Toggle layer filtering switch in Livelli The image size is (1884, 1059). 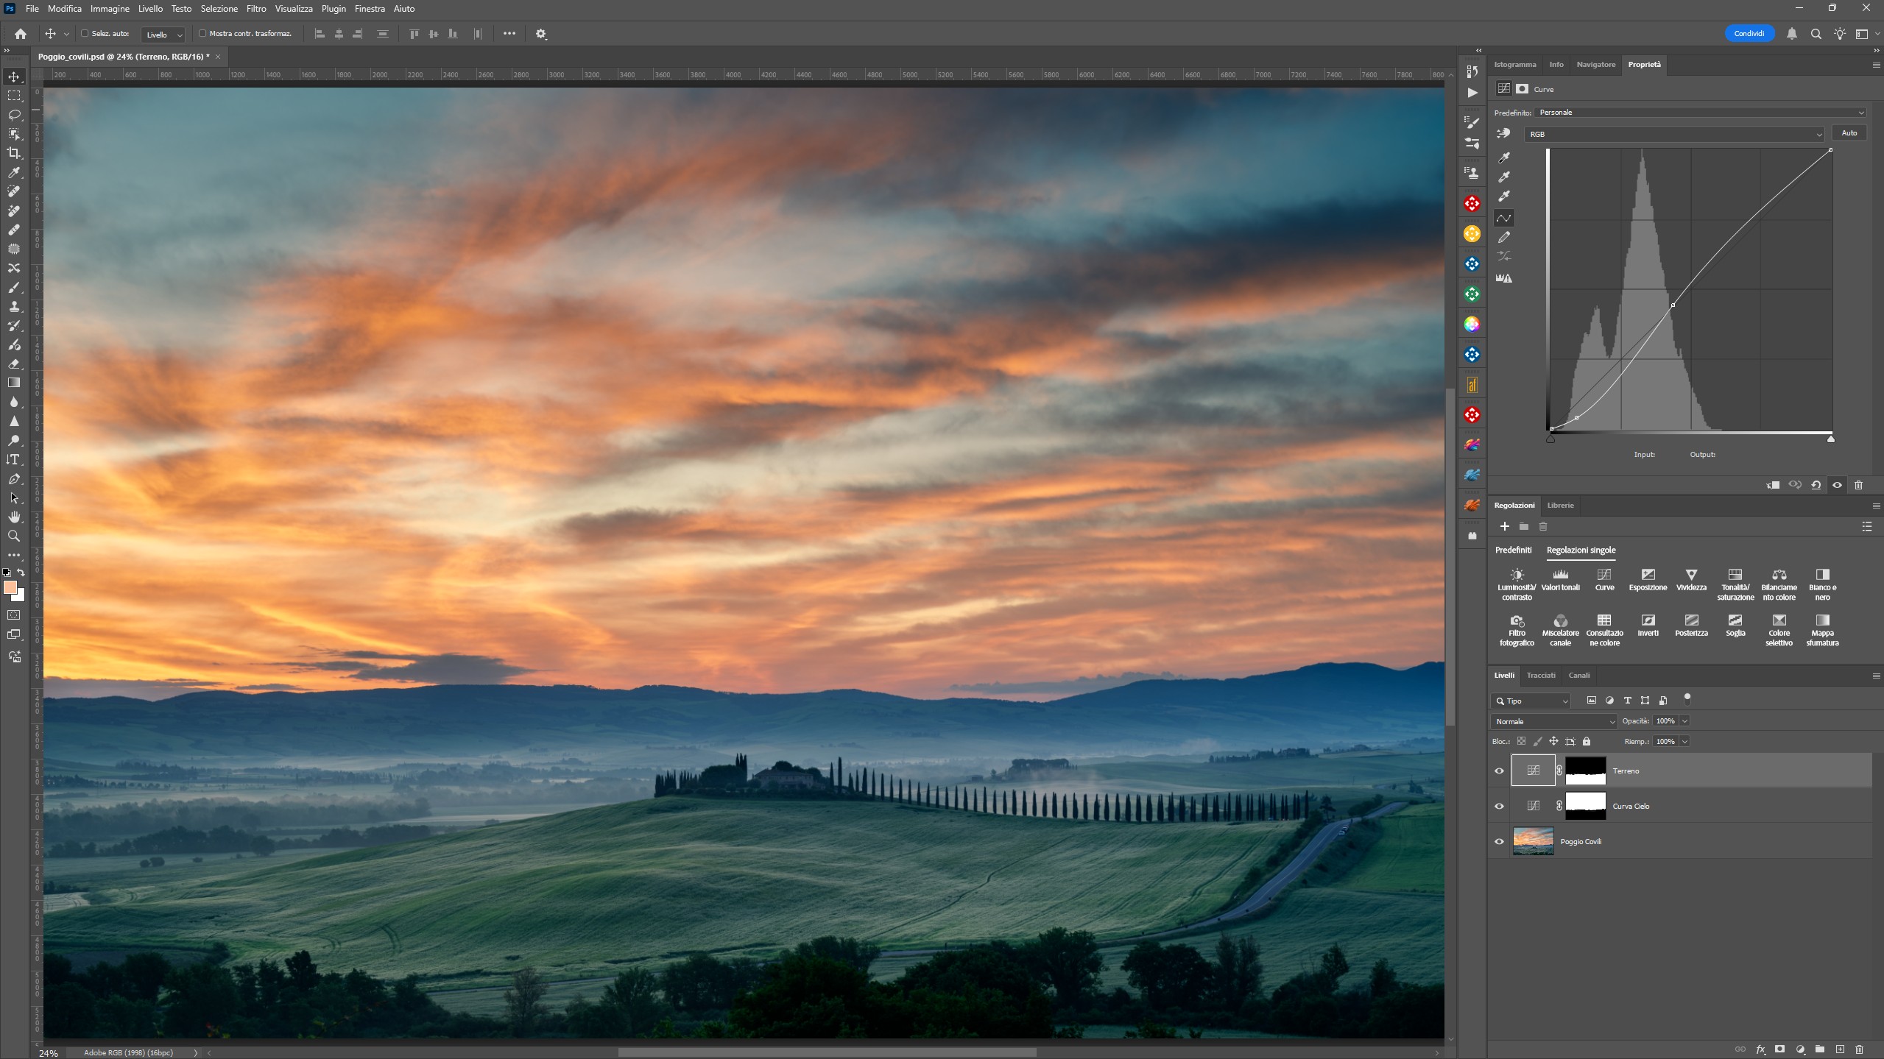1687,698
